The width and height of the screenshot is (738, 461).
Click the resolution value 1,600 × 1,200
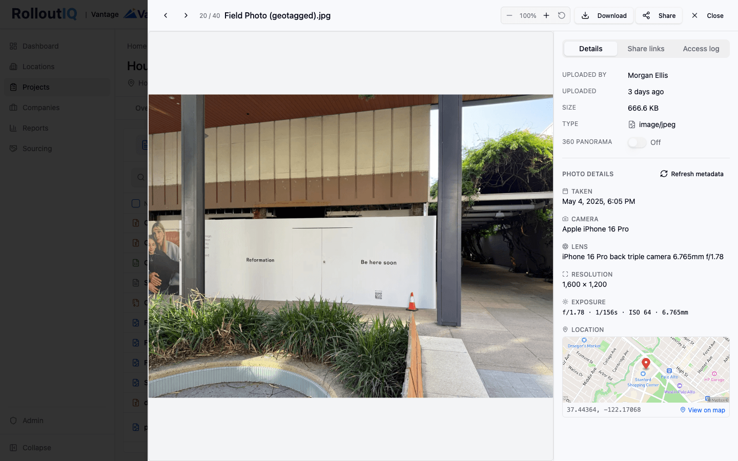584,284
